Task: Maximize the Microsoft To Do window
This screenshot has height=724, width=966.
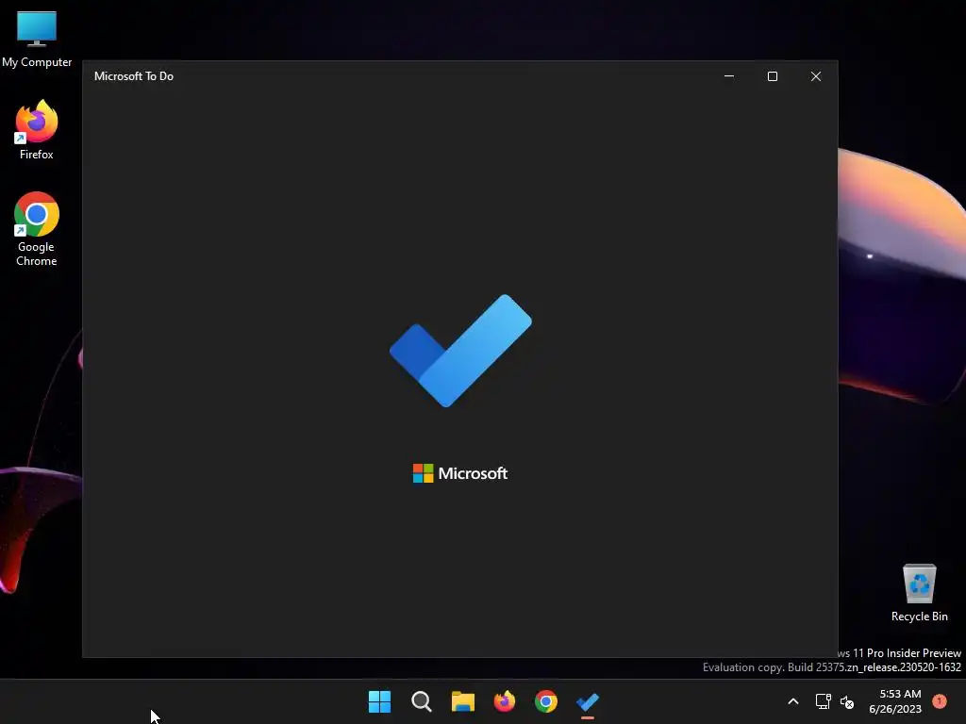Action: click(773, 76)
